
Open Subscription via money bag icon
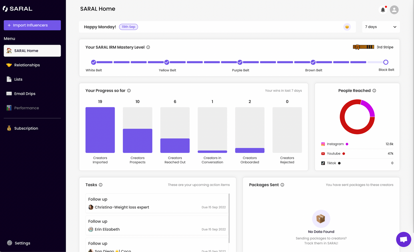coord(9,128)
